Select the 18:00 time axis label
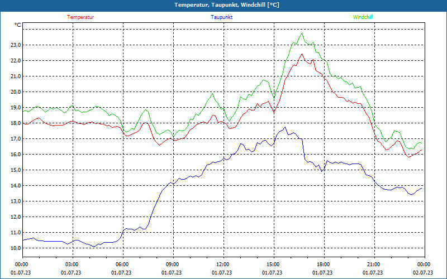The height and width of the screenshot is (279, 447). [x=323, y=264]
